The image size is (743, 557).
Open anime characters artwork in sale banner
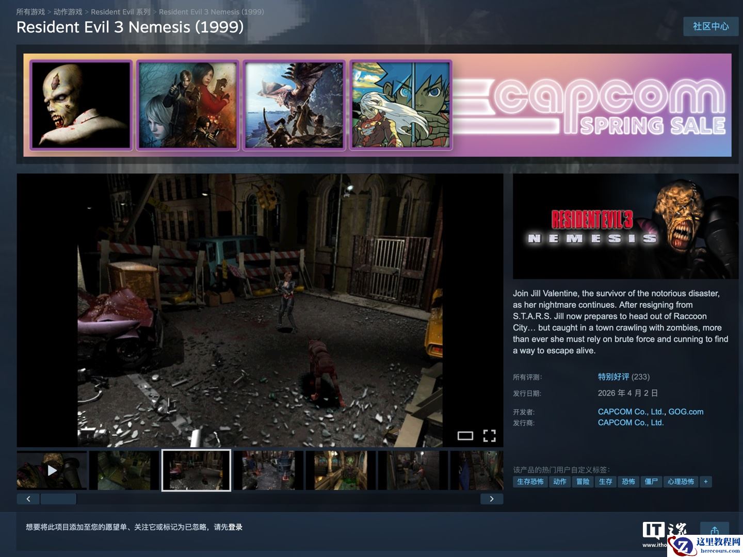point(401,105)
